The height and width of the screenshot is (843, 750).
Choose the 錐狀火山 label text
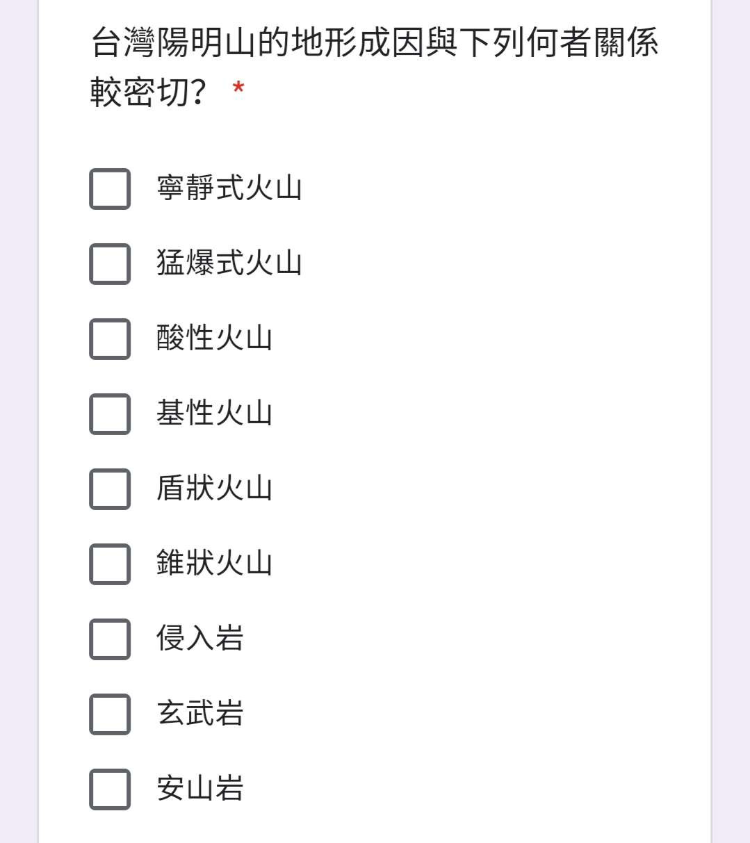[x=214, y=564]
